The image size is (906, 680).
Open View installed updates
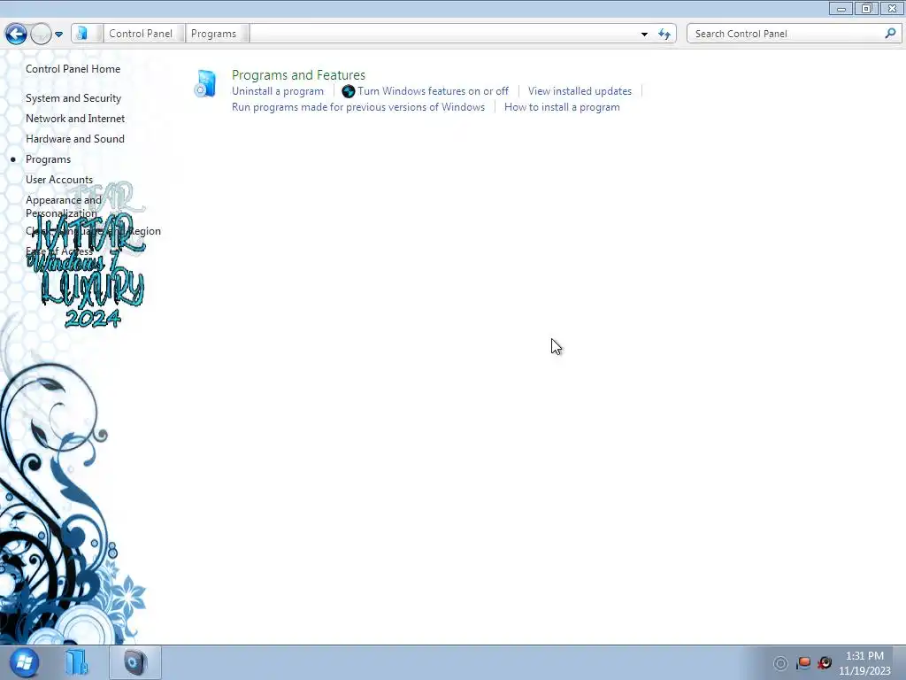580,91
